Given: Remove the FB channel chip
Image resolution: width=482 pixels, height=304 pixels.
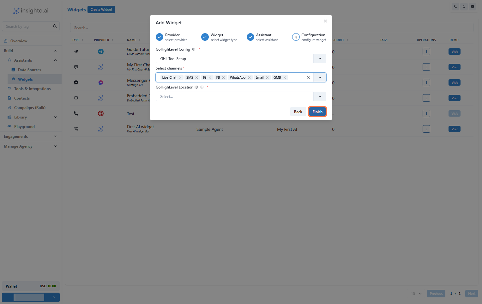Looking at the screenshot, I should coord(223,77).
